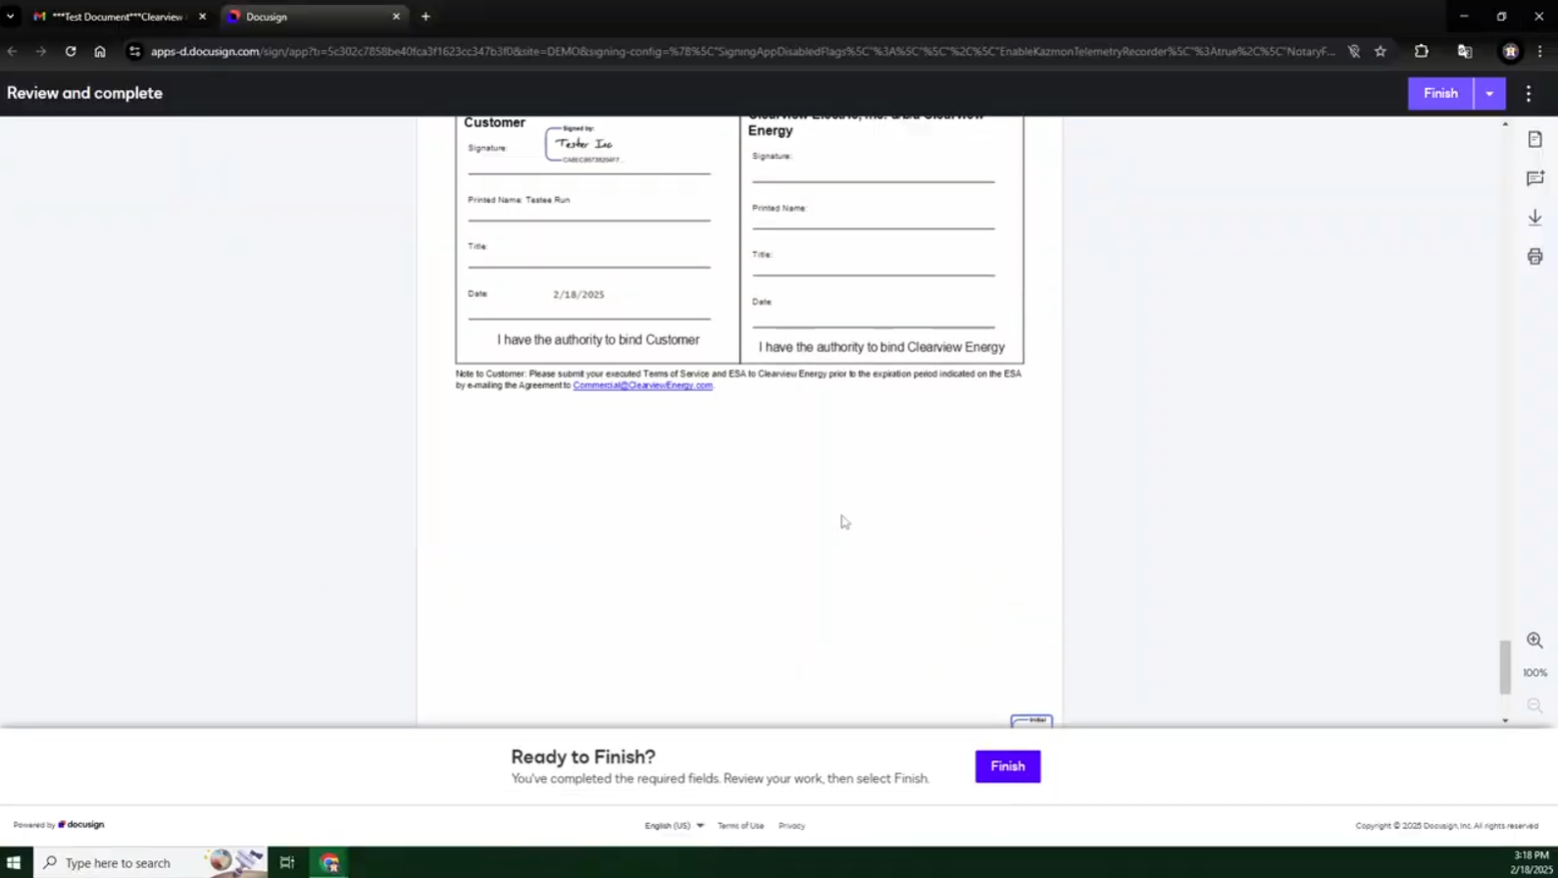Open the tab search dropdown arrow
The height and width of the screenshot is (878, 1558).
[x=11, y=17]
